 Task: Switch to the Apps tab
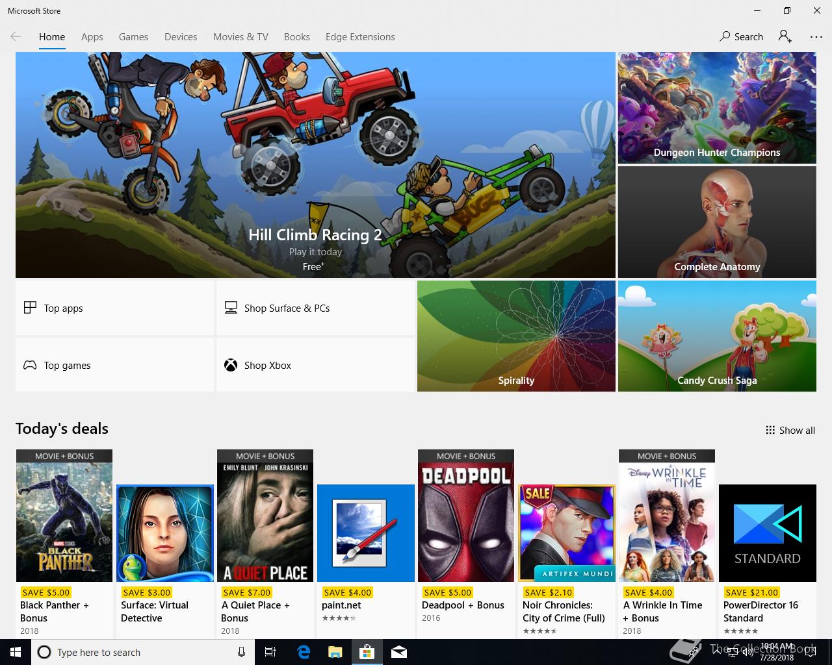[x=92, y=37]
